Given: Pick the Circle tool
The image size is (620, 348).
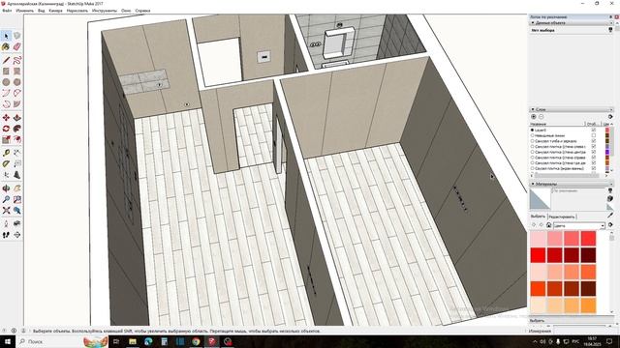Looking at the screenshot, I should tap(6, 82).
